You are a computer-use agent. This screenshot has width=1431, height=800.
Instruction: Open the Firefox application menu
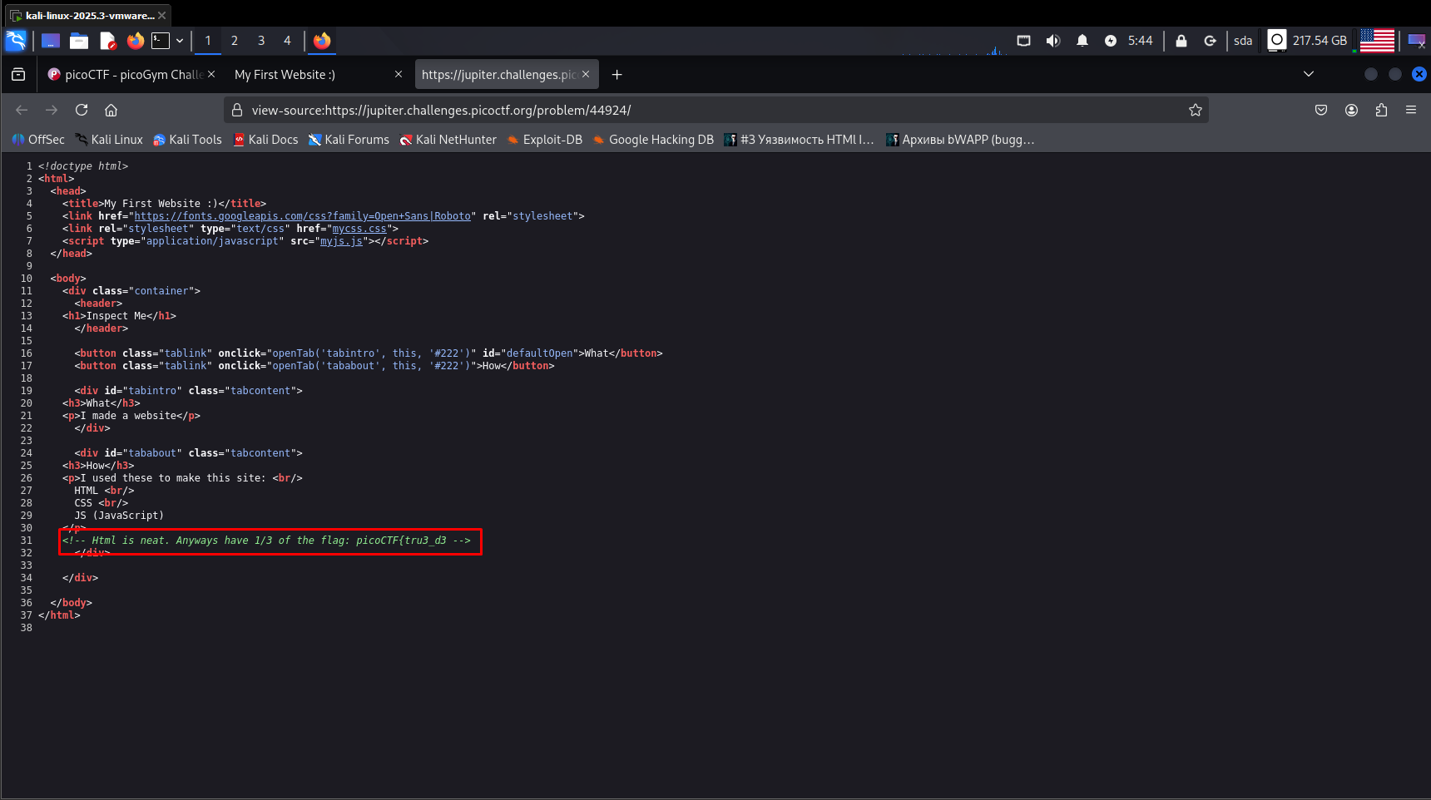(x=1411, y=110)
